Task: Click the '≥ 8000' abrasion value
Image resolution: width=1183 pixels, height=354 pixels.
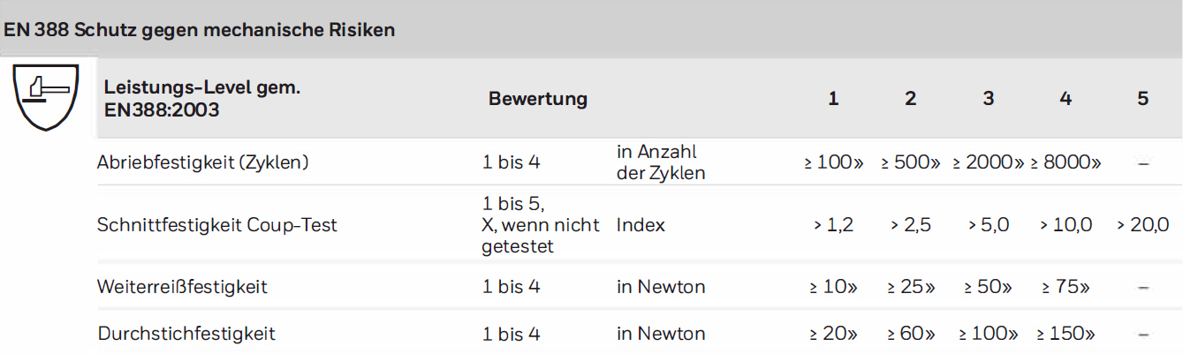Action: click(1065, 162)
